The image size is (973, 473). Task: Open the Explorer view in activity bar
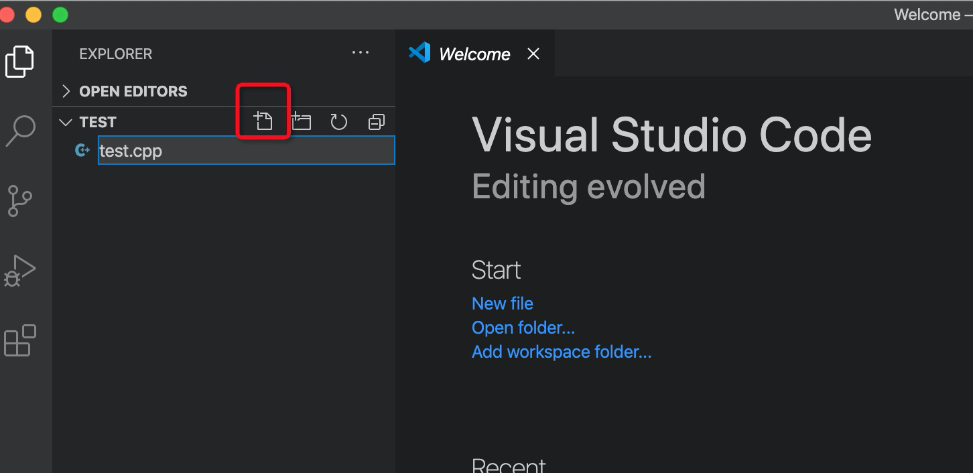pyautogui.click(x=19, y=62)
